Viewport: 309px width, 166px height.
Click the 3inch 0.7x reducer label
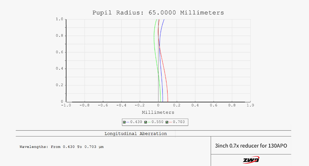click(x=251, y=145)
